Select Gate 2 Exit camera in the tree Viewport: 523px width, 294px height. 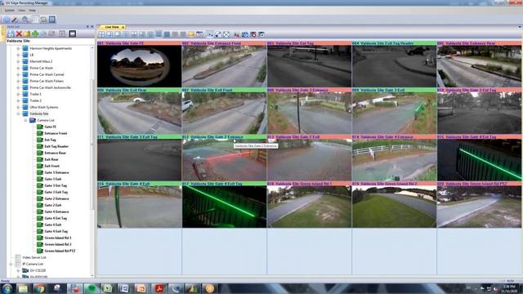53,205
